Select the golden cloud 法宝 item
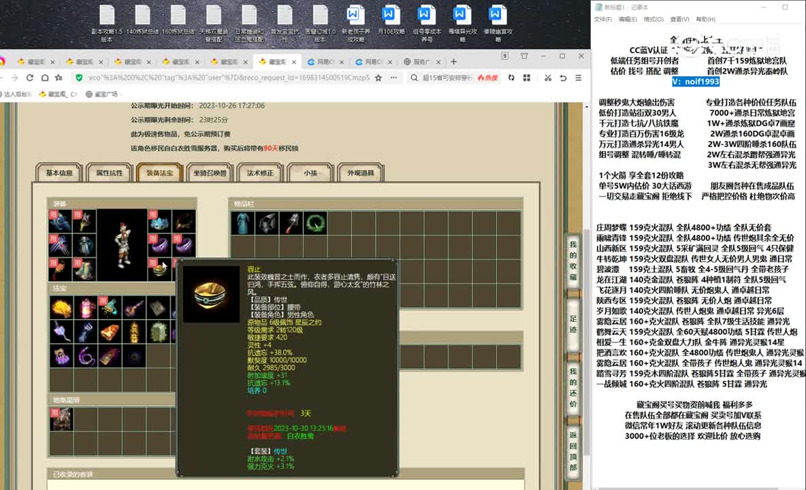Viewport: 806px width, 490px height. click(61, 308)
